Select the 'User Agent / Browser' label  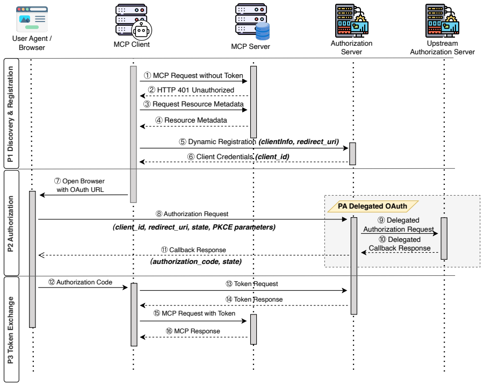tap(32, 43)
